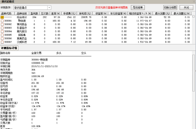Screen dimensions: 196x129
Task: Select the 评测指标详情 tab
Action: click(9, 48)
